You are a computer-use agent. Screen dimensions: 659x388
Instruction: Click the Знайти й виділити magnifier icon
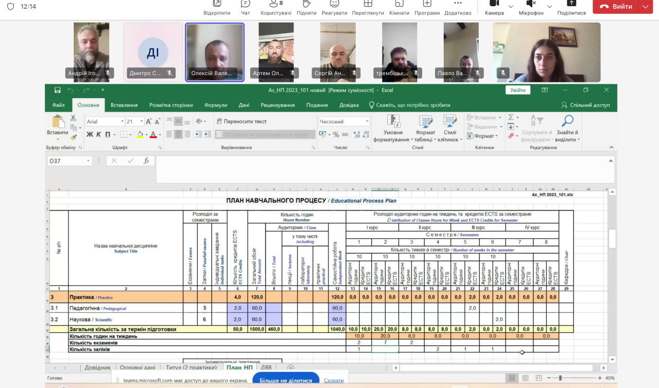point(567,121)
